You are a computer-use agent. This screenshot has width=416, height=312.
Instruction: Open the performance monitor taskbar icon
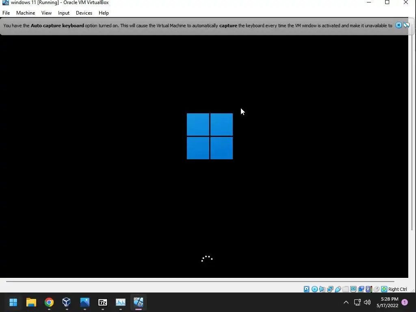[120, 302]
